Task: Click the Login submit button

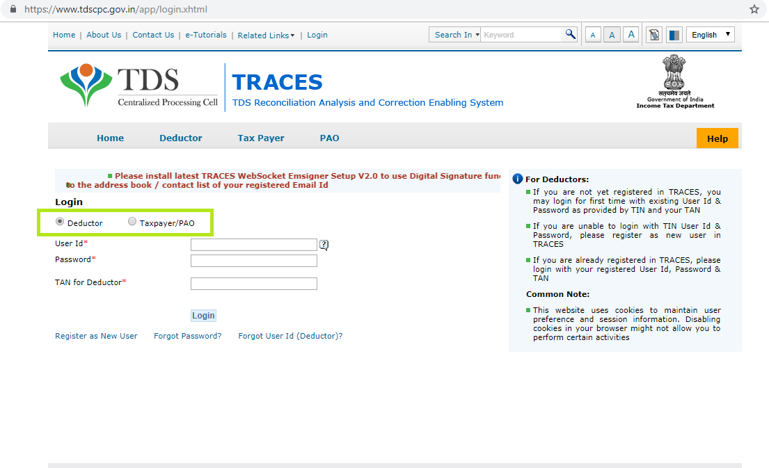Action: [203, 316]
